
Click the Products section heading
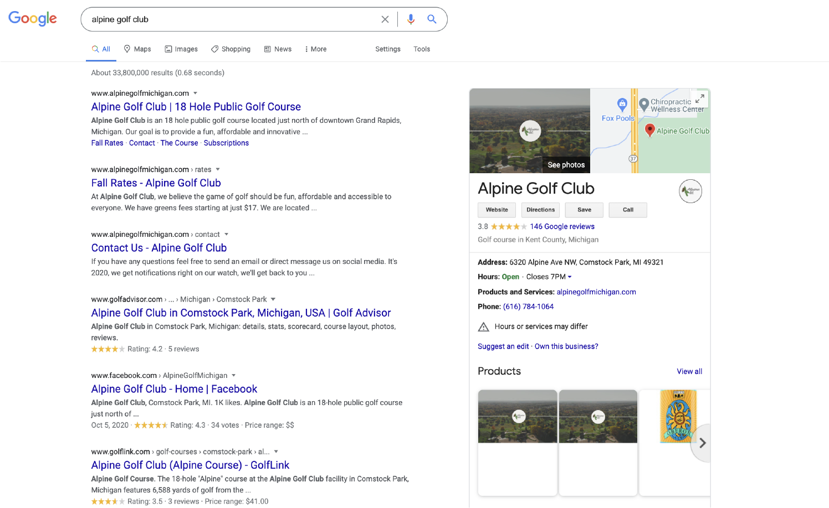click(499, 371)
